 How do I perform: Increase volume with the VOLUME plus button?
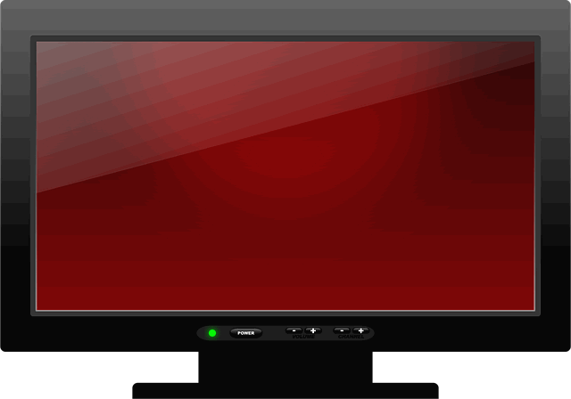coord(313,330)
